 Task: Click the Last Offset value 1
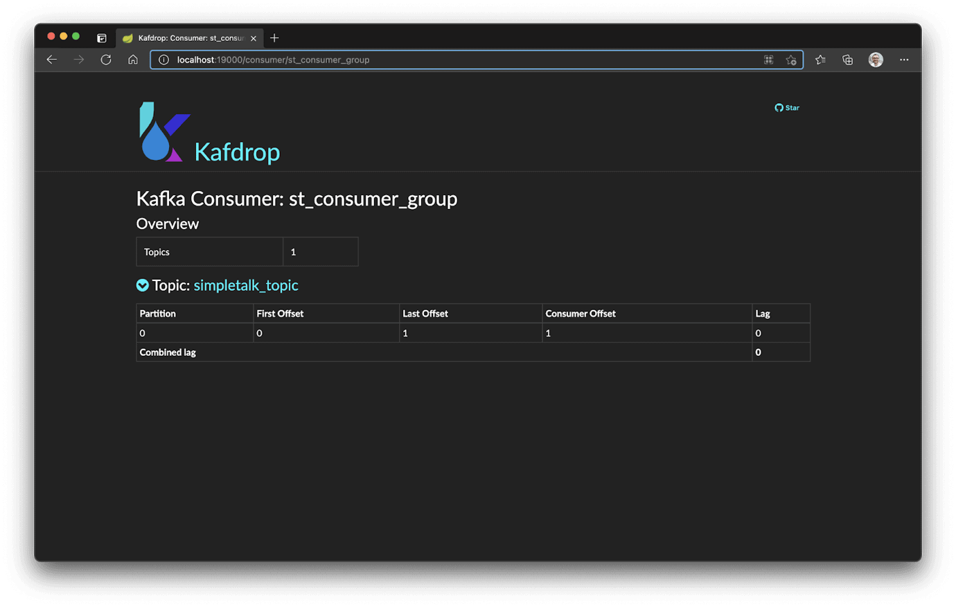pyautogui.click(x=405, y=333)
